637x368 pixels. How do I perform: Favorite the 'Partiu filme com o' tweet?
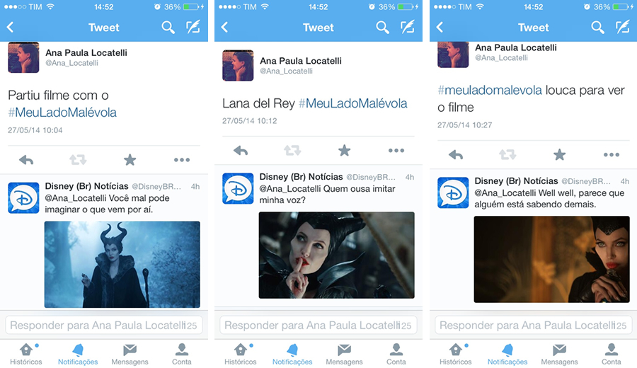pos(130,160)
